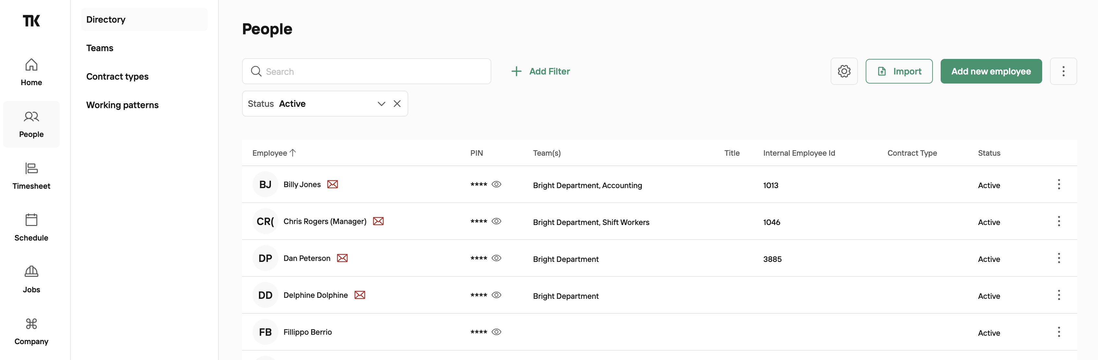This screenshot has height=360, width=1098.
Task: Click the CR avatar for Chris Rogers
Action: tap(265, 221)
